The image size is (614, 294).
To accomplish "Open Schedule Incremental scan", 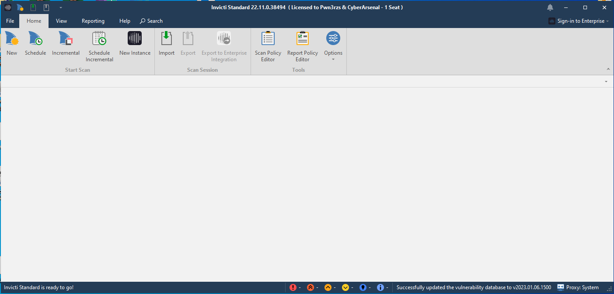I will (99, 46).
